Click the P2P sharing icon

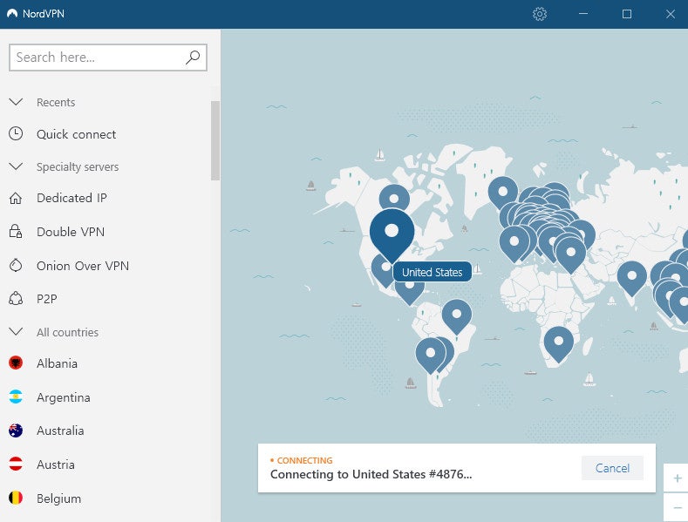point(16,299)
